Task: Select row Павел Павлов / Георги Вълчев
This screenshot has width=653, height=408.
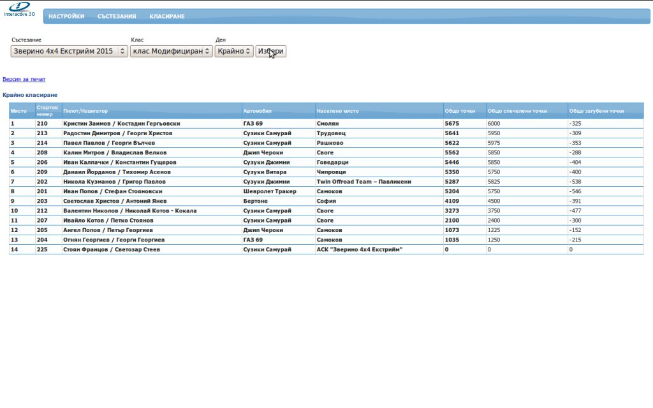Action: (326, 143)
